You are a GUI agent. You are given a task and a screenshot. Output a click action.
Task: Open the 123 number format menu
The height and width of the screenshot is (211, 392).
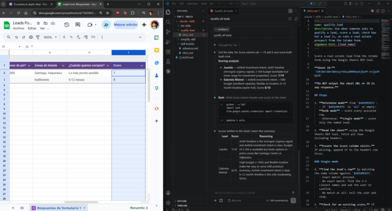coord(93,37)
